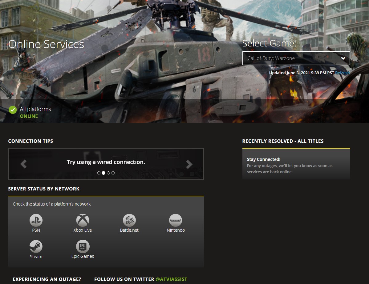Image resolution: width=369 pixels, height=284 pixels.
Task: Click the 'Stay Connected!' heading
Action: 264,159
